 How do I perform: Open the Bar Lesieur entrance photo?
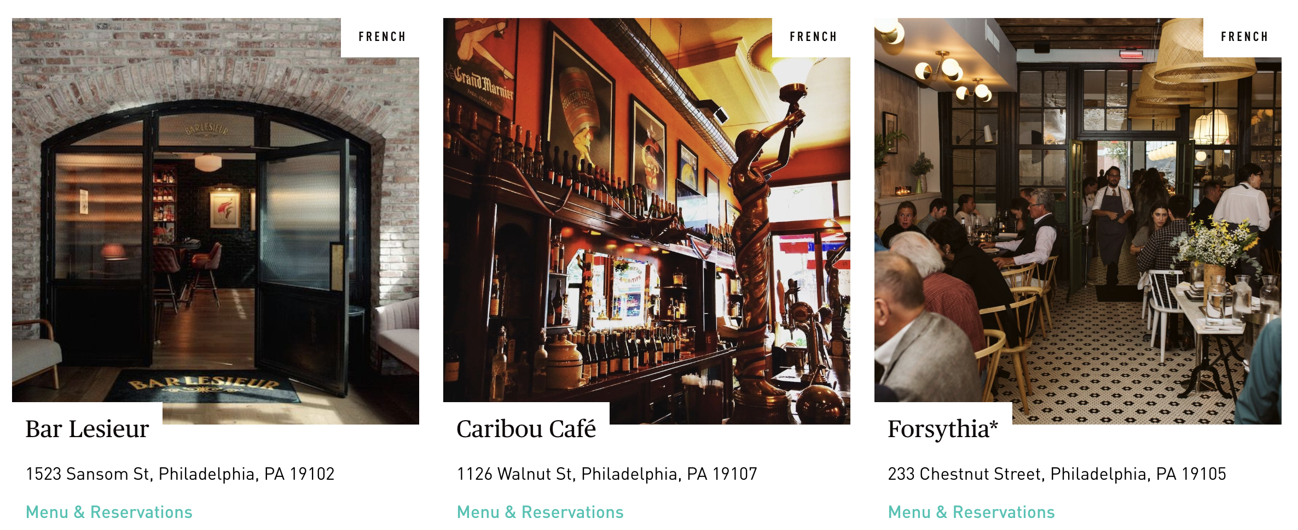tap(216, 221)
